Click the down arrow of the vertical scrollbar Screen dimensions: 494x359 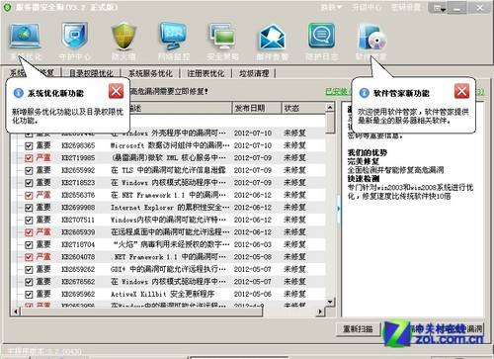330,302
